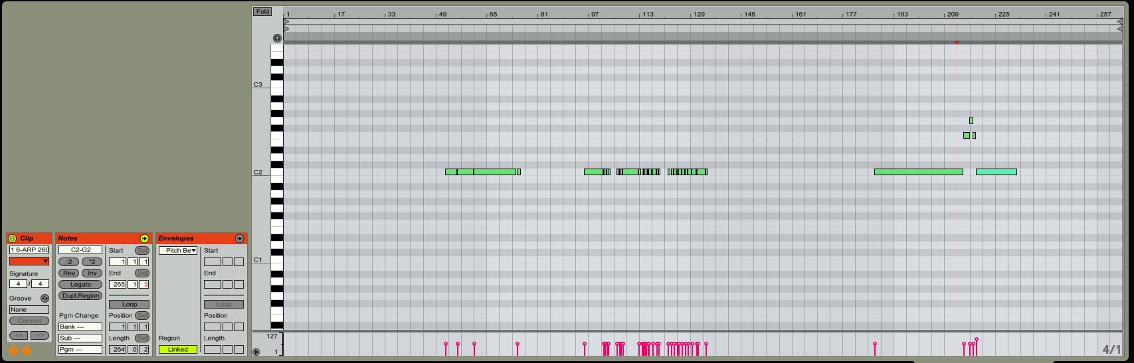Click the C2-G2 note range field
This screenshot has width=1134, height=363.
point(80,250)
